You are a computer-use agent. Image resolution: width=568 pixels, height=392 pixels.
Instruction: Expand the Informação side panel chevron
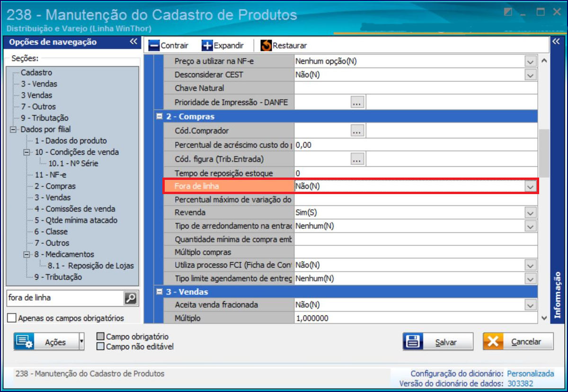pyautogui.click(x=557, y=42)
